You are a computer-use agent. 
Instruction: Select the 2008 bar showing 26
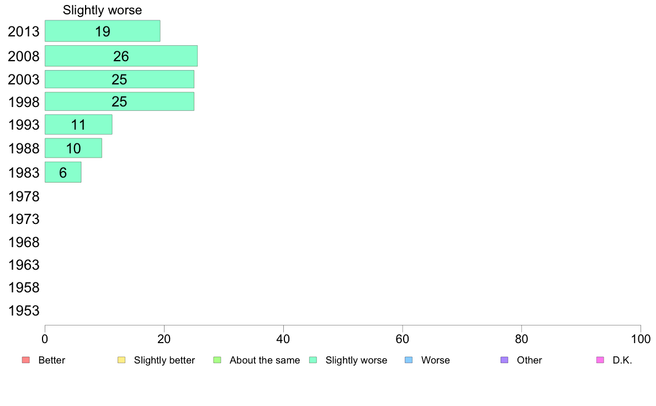click(x=121, y=56)
